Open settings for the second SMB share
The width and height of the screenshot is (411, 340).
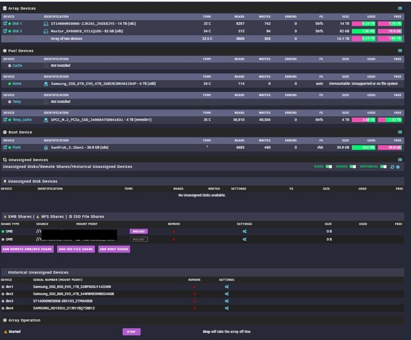(245, 239)
